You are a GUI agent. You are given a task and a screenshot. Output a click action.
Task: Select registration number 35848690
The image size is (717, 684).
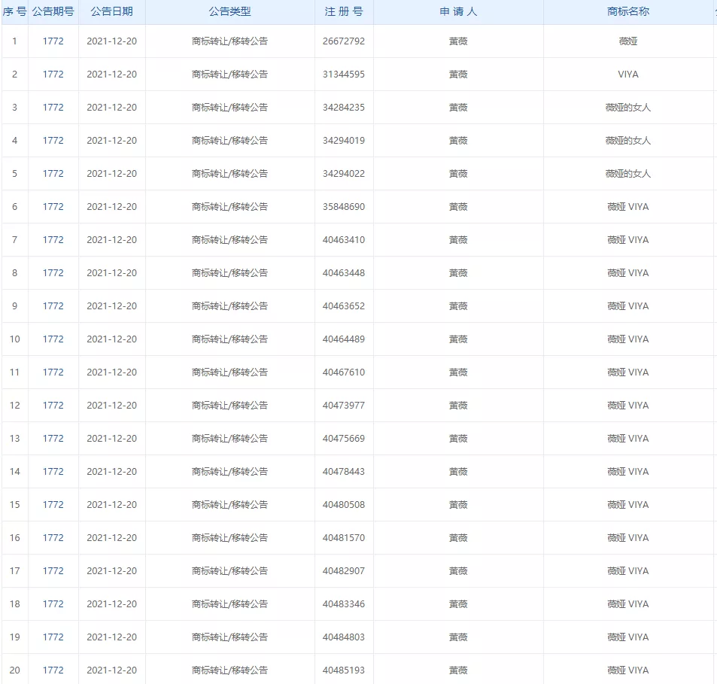[x=344, y=207]
